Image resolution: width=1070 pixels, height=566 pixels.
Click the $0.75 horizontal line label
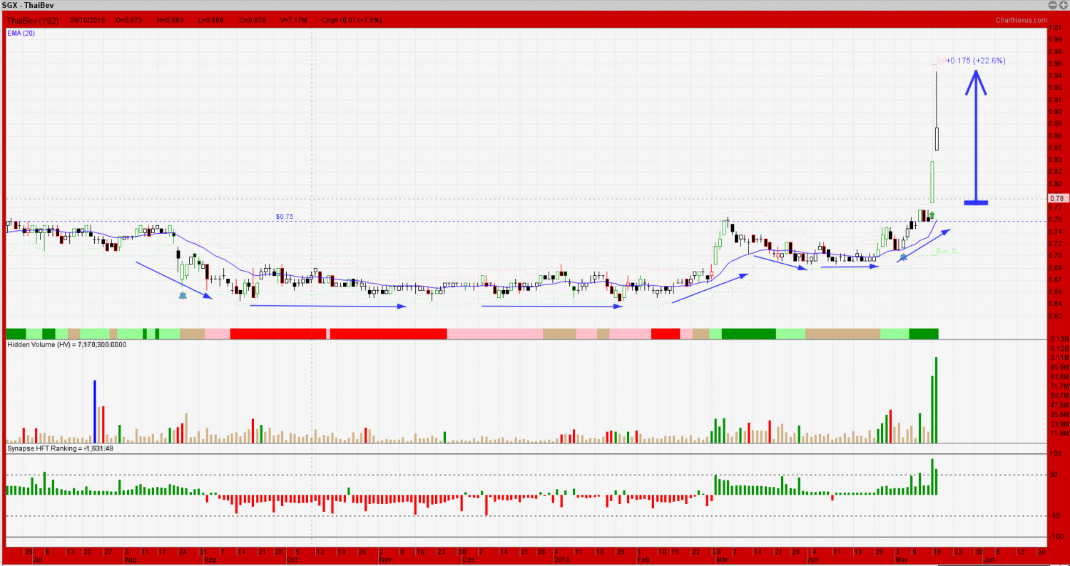tap(285, 216)
